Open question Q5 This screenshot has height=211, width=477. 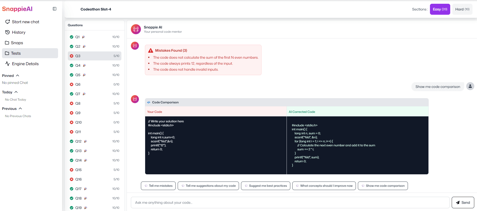coord(95,75)
